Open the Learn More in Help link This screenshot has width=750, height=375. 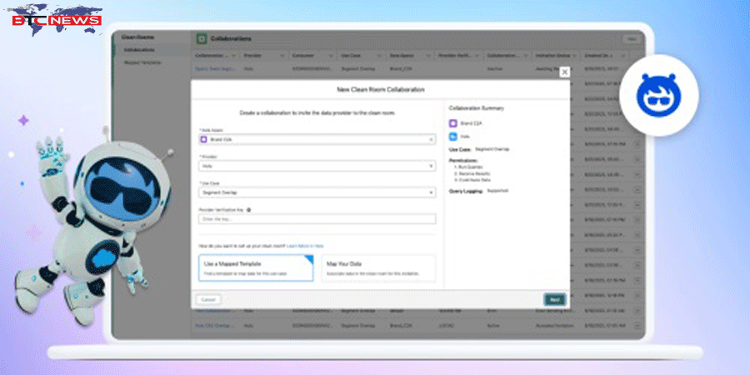pos(307,246)
